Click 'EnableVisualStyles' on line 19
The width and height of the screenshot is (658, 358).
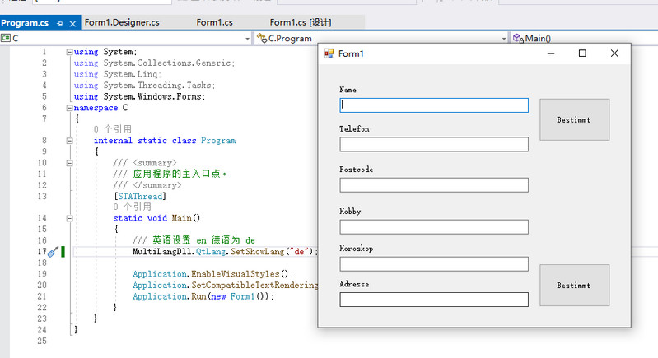236,274
